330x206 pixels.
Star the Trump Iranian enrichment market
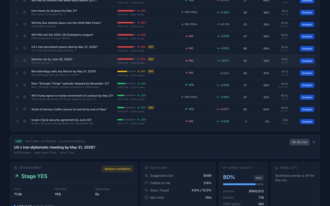tap(25, 97)
